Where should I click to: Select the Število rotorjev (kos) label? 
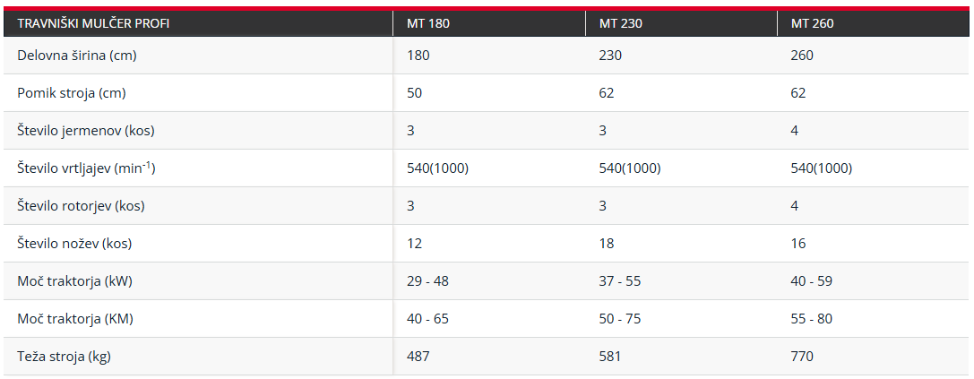point(81,206)
